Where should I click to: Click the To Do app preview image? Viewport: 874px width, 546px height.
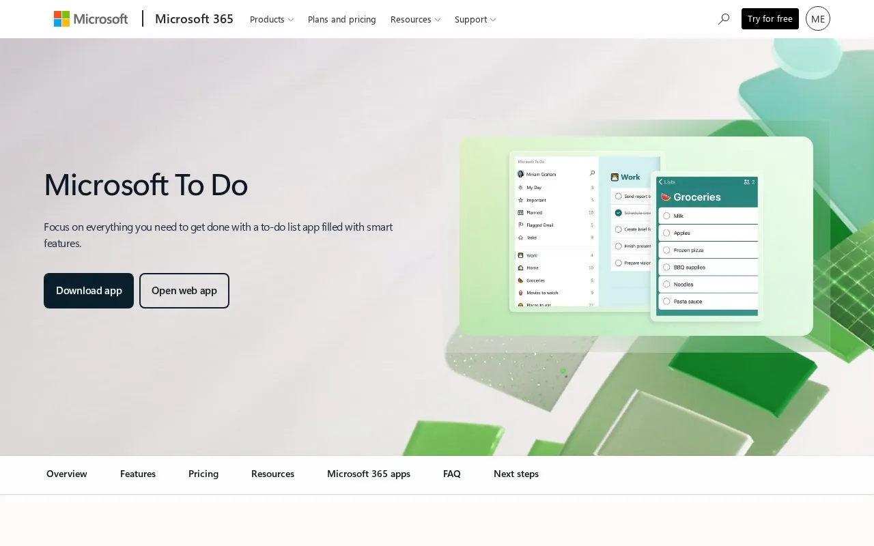coord(636,236)
